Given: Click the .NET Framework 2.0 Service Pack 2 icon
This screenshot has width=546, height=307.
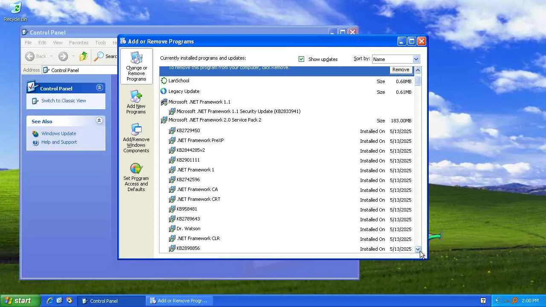Looking at the screenshot, I should [163, 120].
